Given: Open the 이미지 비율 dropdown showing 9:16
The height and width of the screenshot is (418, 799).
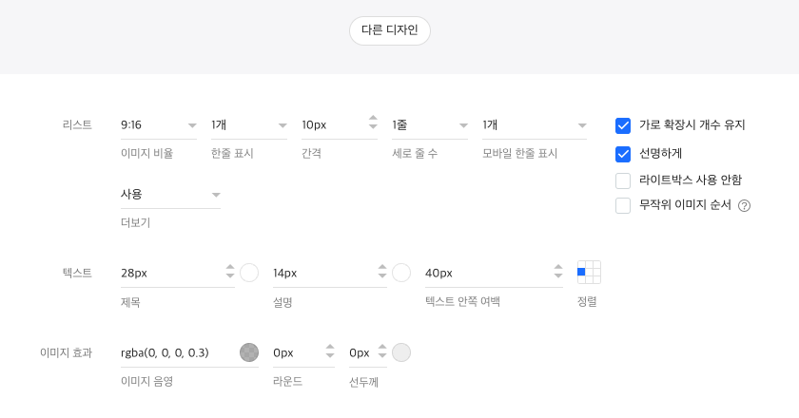Looking at the screenshot, I should [x=159, y=125].
